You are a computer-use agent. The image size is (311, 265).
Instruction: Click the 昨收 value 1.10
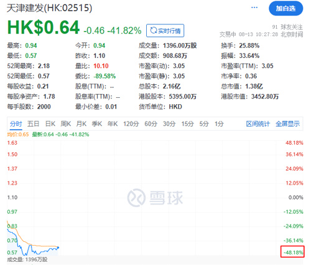tap(99, 55)
